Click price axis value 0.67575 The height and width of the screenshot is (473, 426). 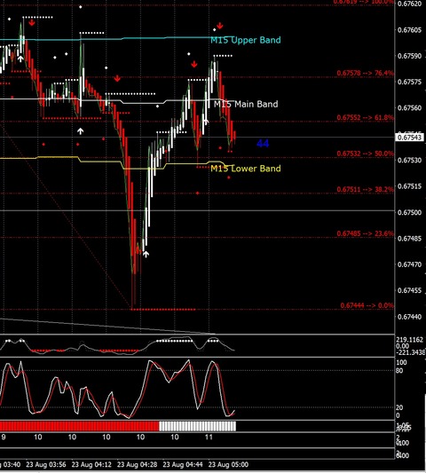(409, 82)
